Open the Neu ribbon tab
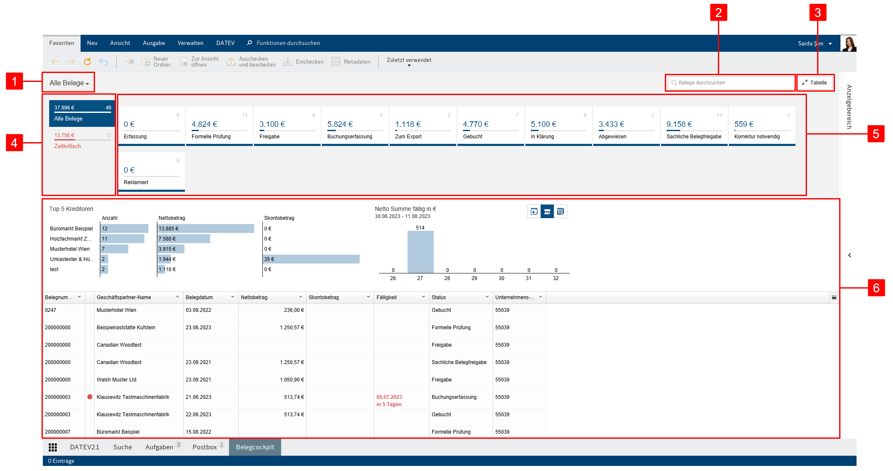 pyautogui.click(x=92, y=43)
